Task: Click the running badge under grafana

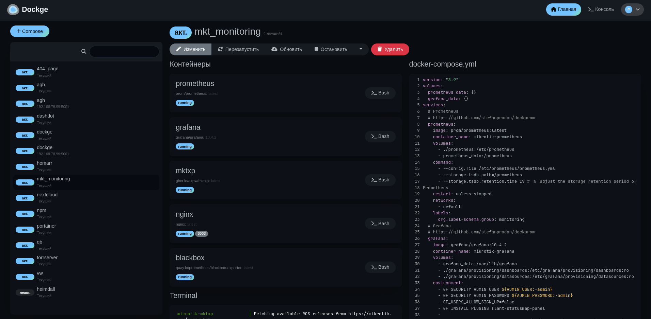Action: tap(185, 146)
